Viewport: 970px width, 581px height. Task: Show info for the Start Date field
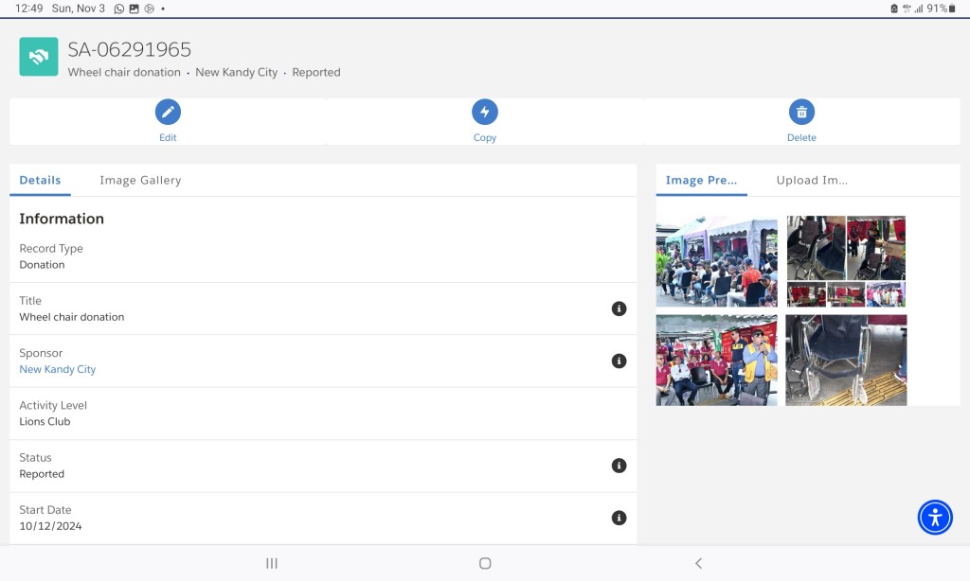point(619,518)
